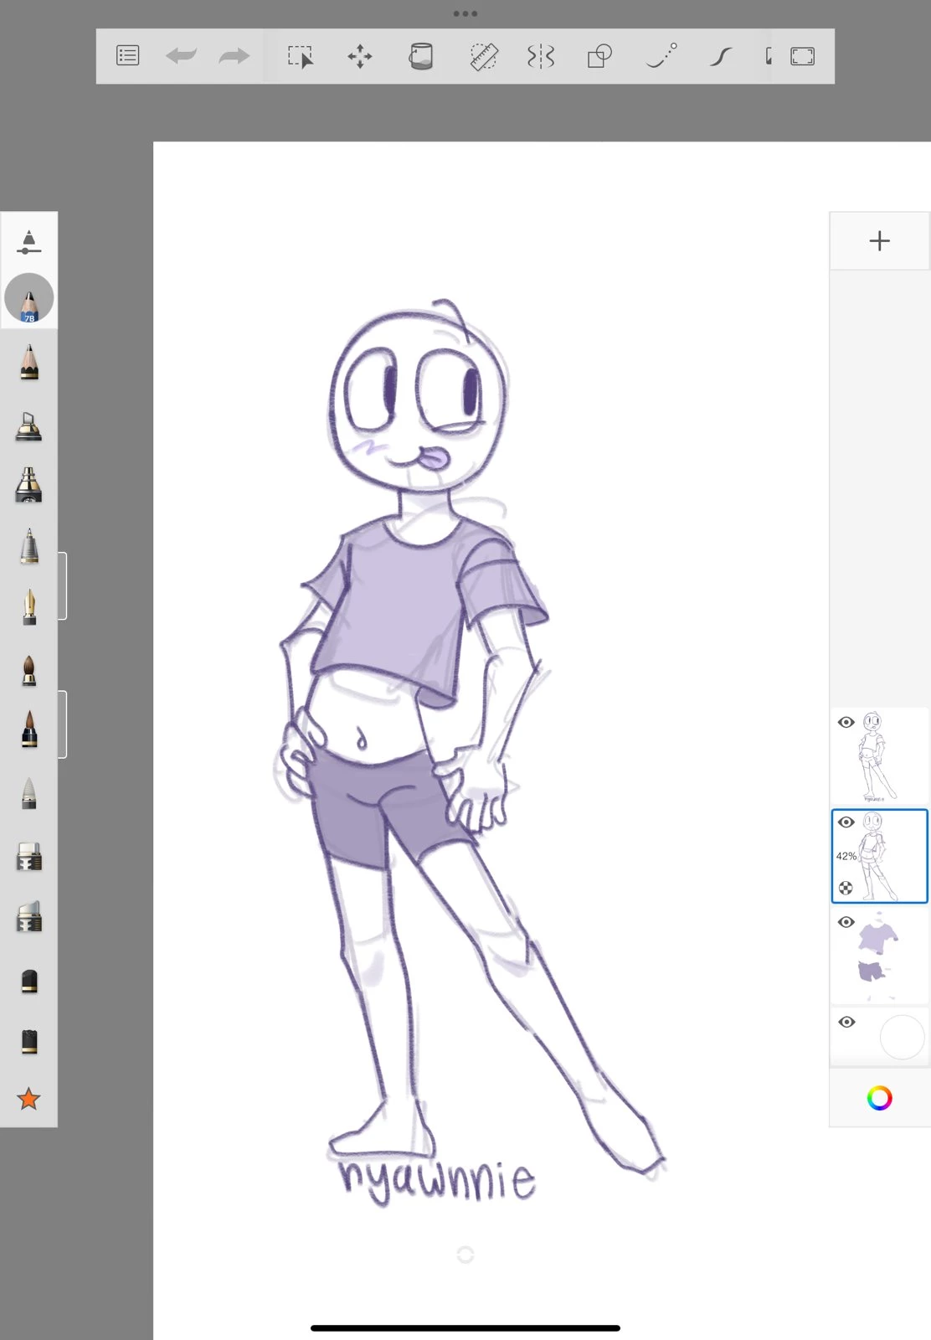Select the background layer thumbnail
This screenshot has height=1340, width=931.
[902, 1037]
